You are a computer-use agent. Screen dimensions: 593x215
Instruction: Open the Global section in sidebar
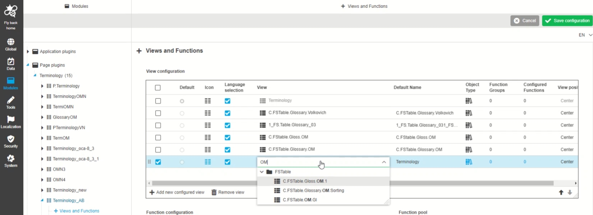tap(11, 44)
